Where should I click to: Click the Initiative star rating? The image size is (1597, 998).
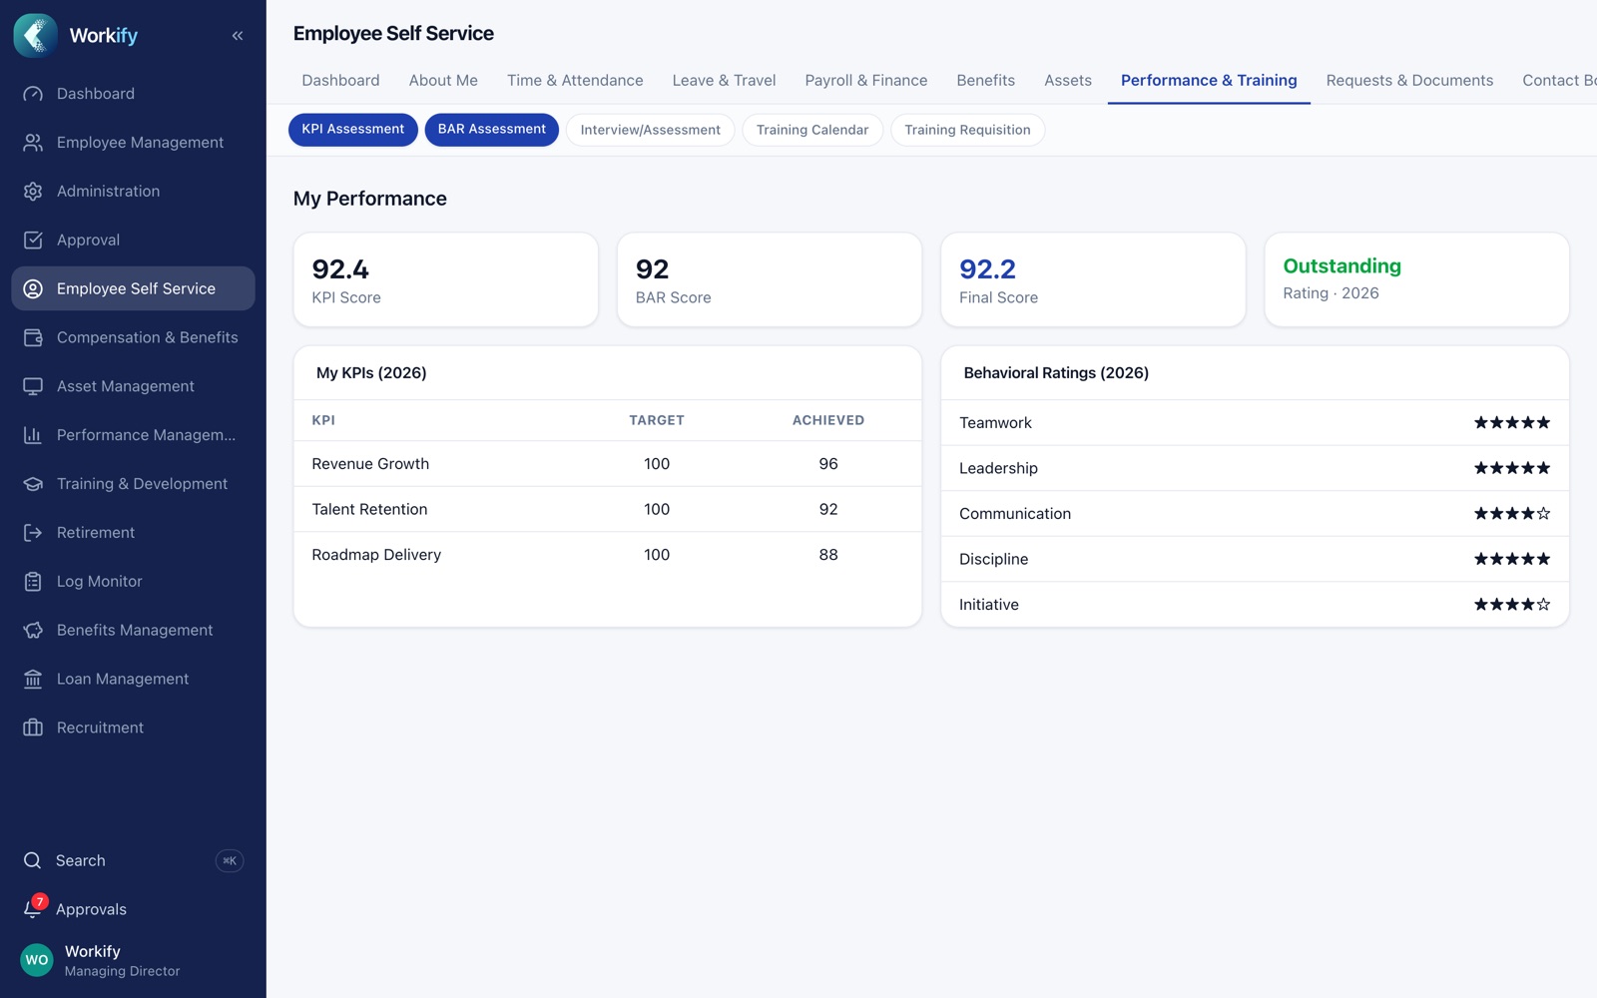click(x=1512, y=605)
